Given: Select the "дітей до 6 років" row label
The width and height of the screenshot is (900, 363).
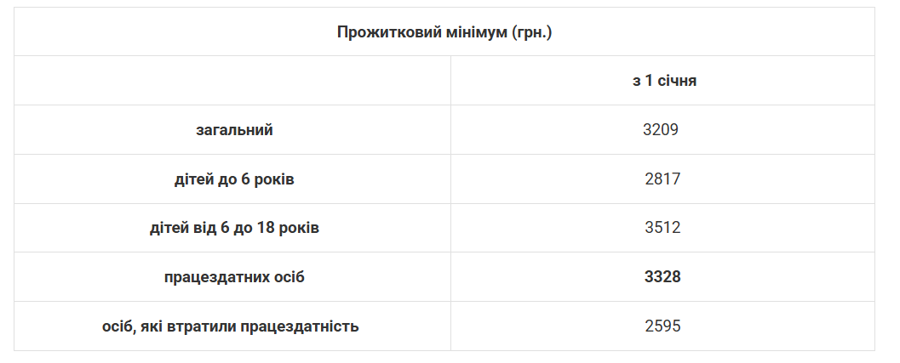Looking at the screenshot, I should [233, 179].
